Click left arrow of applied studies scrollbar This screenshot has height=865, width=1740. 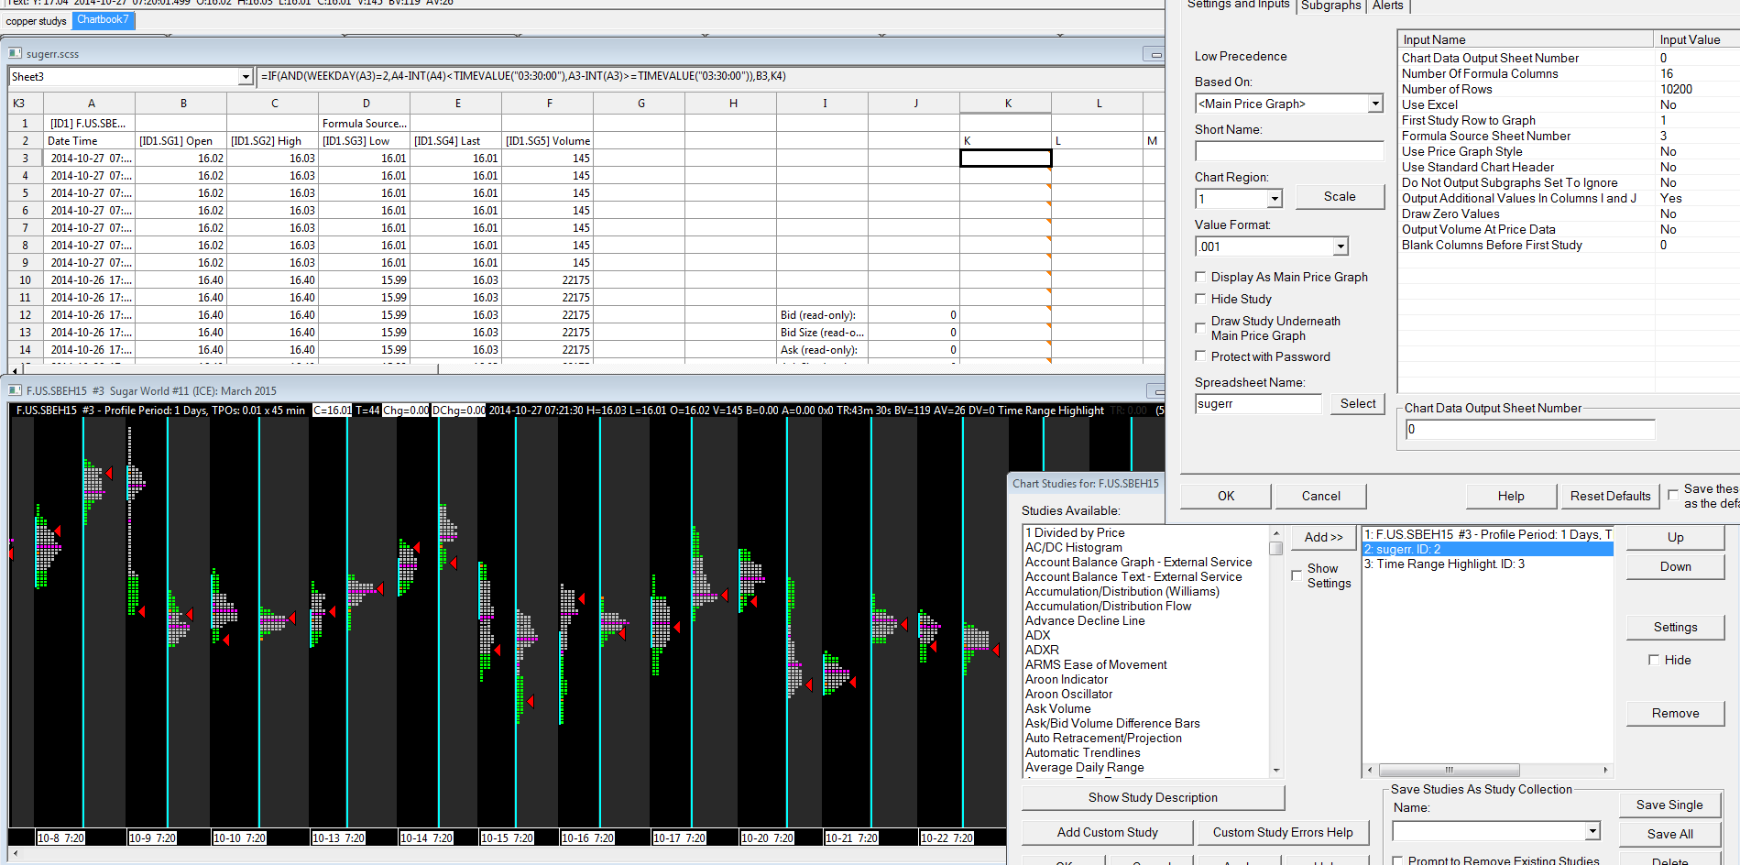1370,770
